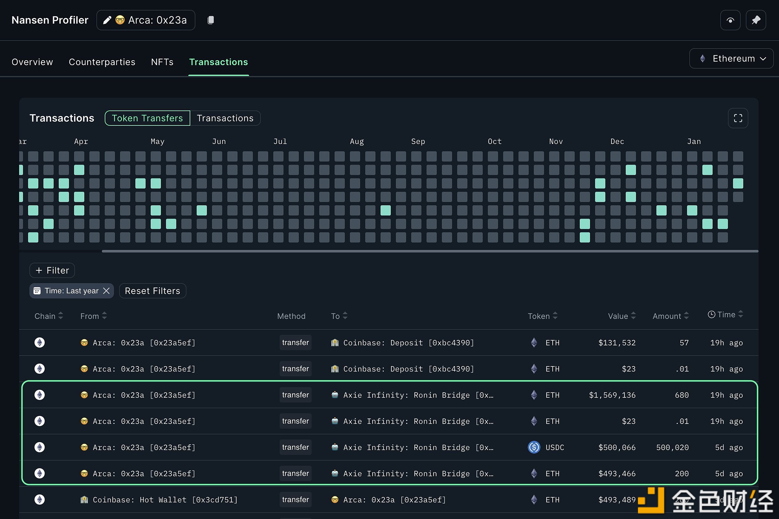This screenshot has width=779, height=519.
Task: Open the Ethereum chain dropdown
Action: point(731,59)
